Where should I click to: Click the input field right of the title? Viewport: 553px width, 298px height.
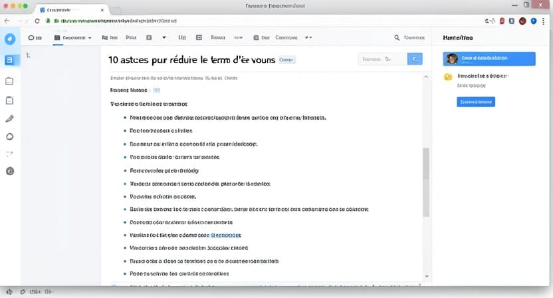pos(382,59)
